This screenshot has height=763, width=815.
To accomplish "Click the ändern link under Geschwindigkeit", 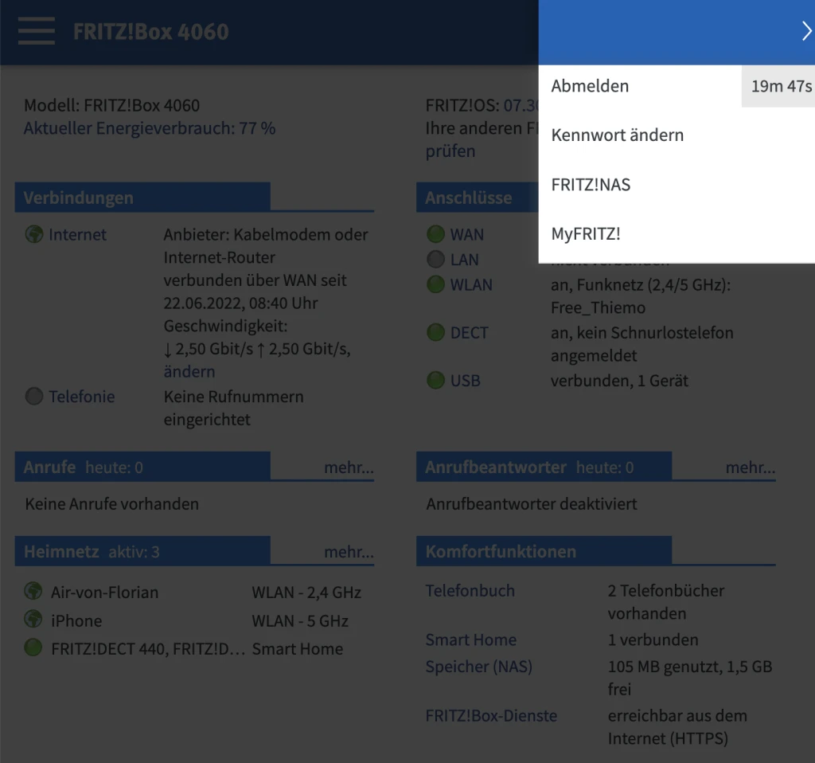I will click(189, 371).
